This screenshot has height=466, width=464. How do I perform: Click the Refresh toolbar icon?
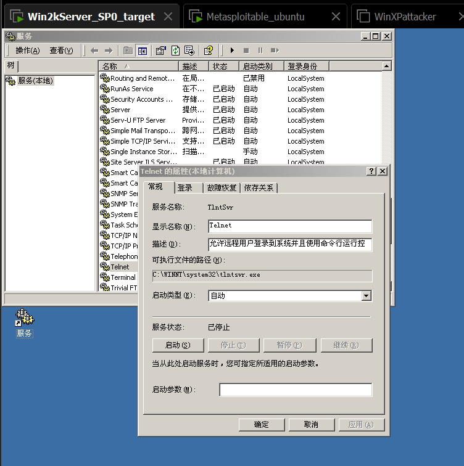tap(175, 51)
